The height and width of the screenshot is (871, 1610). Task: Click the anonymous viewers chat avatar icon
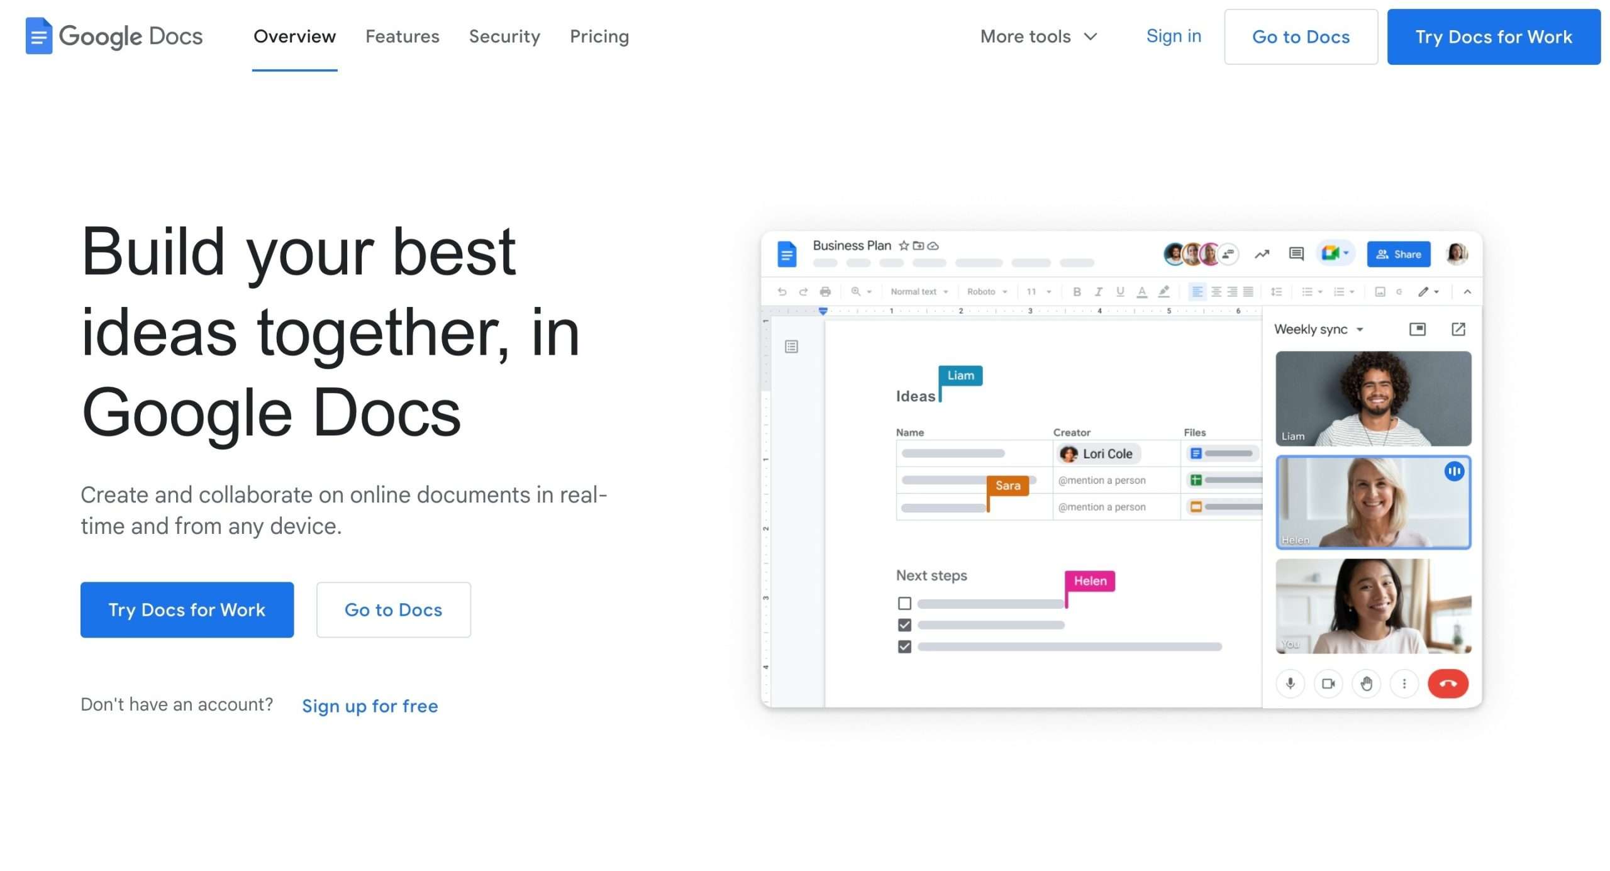coord(1228,254)
